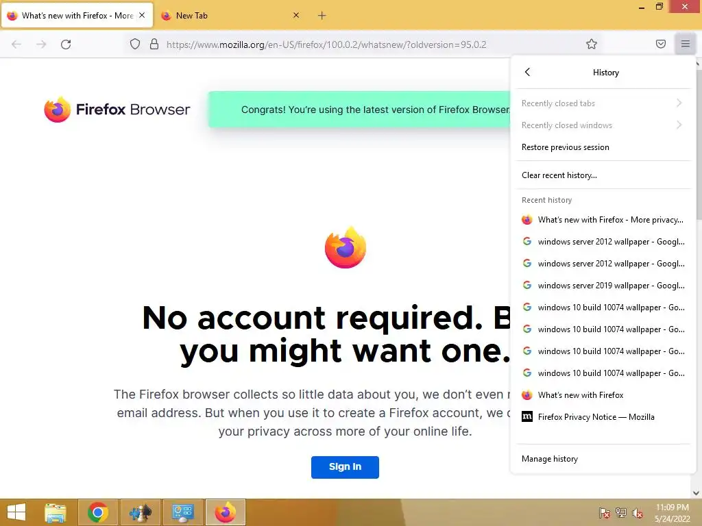Open the chess piece app in taskbar
This screenshot has height=526, width=702.
(x=140, y=512)
